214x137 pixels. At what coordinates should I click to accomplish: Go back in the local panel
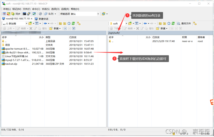46,24
